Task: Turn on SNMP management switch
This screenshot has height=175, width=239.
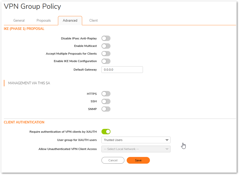Action: [x=106, y=109]
